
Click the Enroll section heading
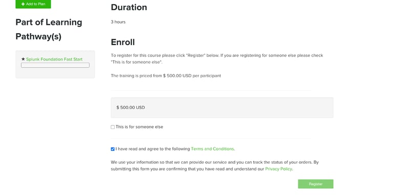[x=123, y=42]
